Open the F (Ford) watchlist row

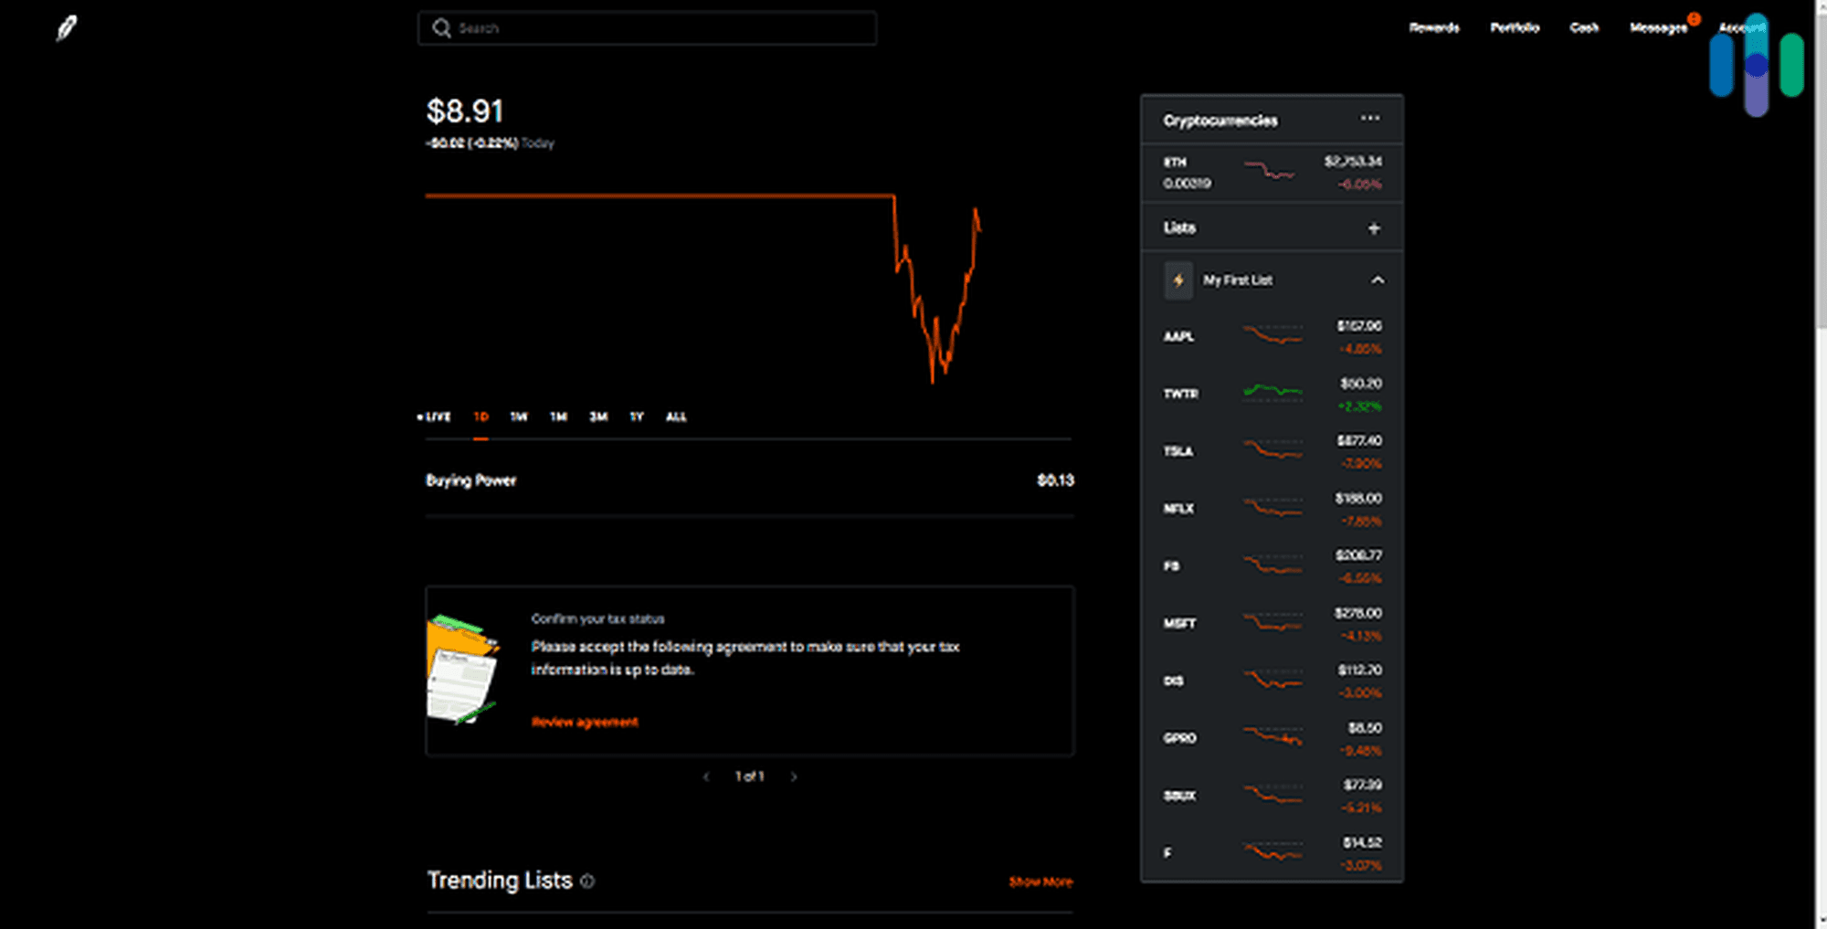(1272, 853)
